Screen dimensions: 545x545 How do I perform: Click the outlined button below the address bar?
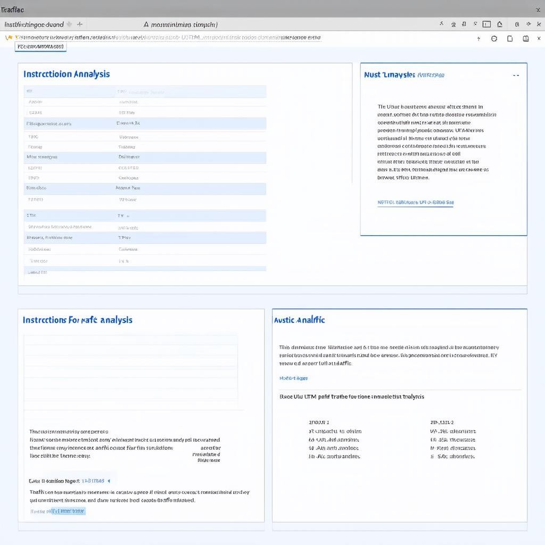pyautogui.click(x=40, y=47)
